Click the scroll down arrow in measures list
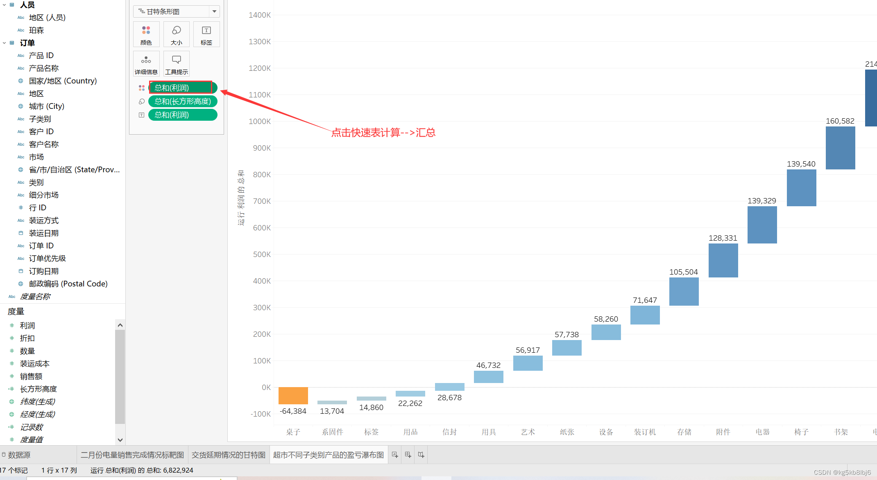 coord(120,440)
